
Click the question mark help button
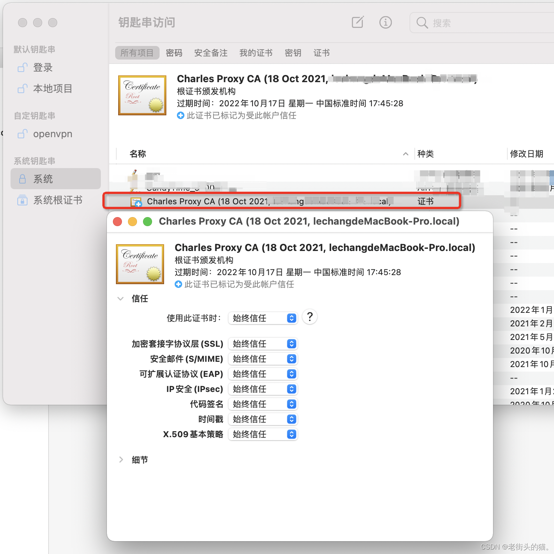coord(310,317)
